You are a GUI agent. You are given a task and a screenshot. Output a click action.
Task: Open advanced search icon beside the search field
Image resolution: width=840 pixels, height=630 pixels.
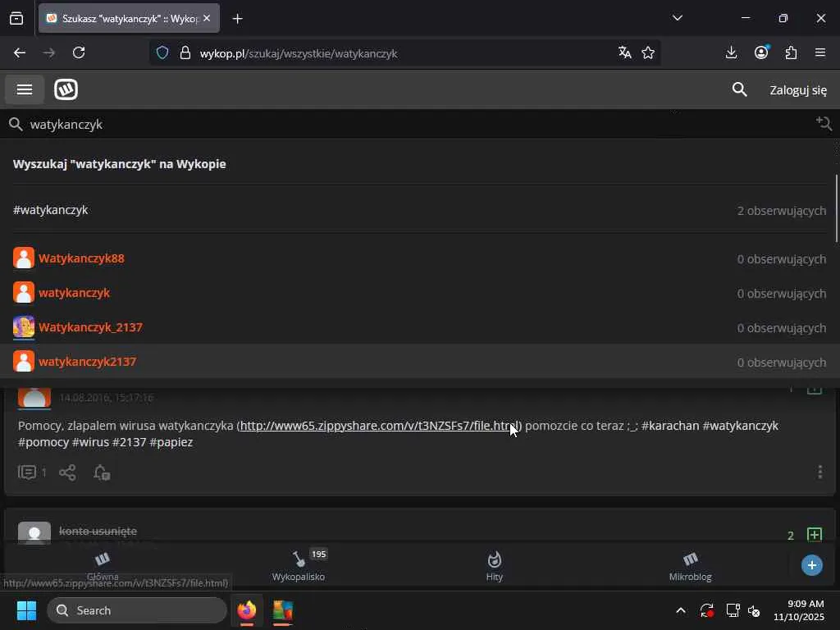pyautogui.click(x=824, y=124)
